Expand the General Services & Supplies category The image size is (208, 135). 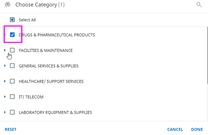[5, 66]
